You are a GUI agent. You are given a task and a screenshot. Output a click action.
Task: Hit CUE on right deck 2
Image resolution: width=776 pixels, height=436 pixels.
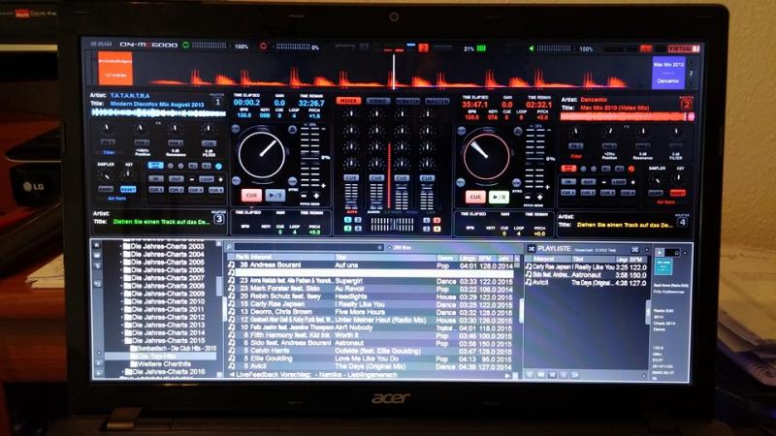tap(475, 197)
